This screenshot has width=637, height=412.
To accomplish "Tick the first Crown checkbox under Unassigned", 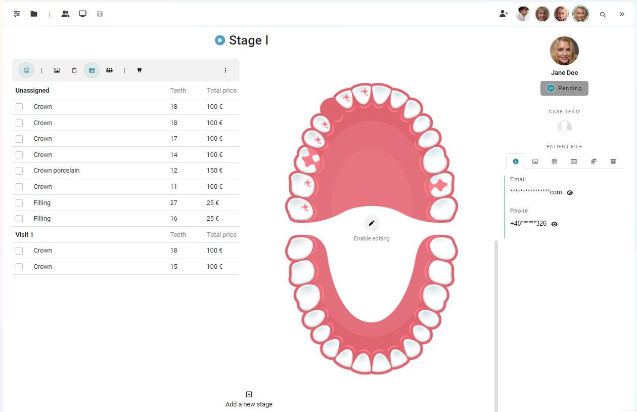I will (x=19, y=106).
